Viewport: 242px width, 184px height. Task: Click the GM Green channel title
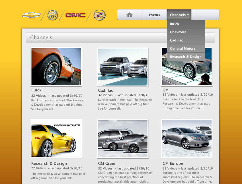pyautogui.click(x=107, y=163)
